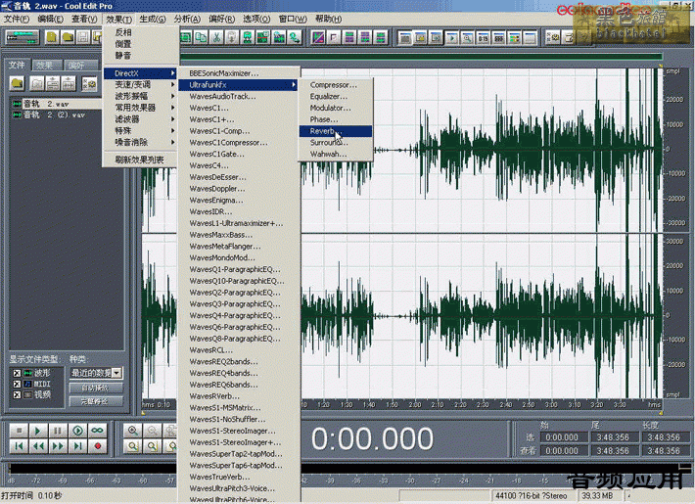
Task: Open the 生成(G) menu
Action: pos(153,19)
